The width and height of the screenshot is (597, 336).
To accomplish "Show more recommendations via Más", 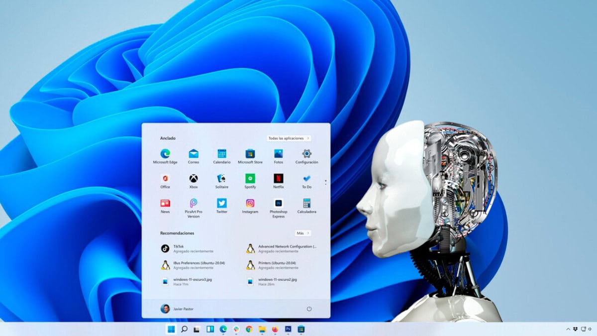I will (302, 233).
